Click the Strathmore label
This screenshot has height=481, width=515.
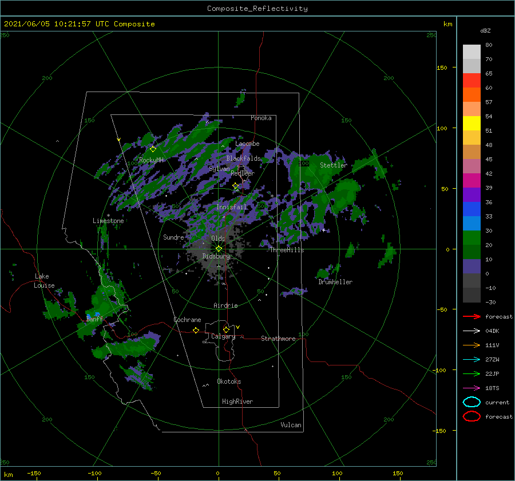point(278,339)
